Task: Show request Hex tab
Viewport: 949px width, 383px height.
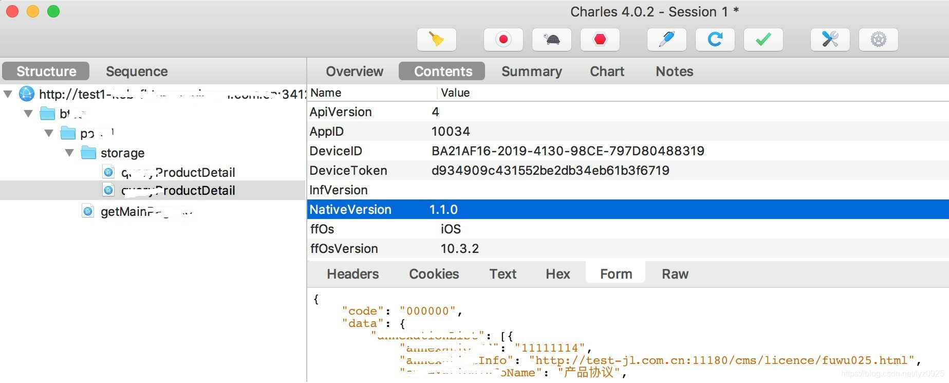Action: [x=558, y=273]
